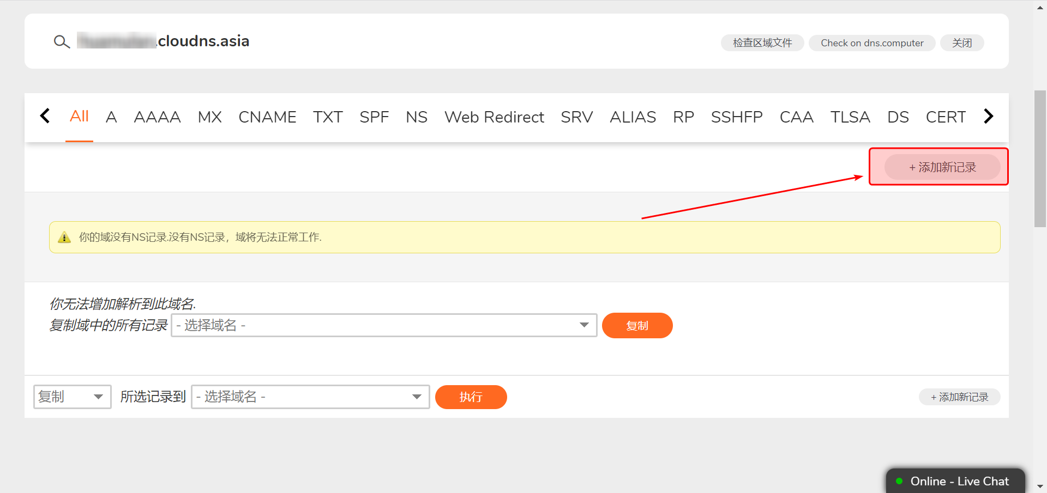Viewport: 1047px width, 493px height.
Task: Click the vertical page scrollbar thumb
Action: click(x=1040, y=158)
